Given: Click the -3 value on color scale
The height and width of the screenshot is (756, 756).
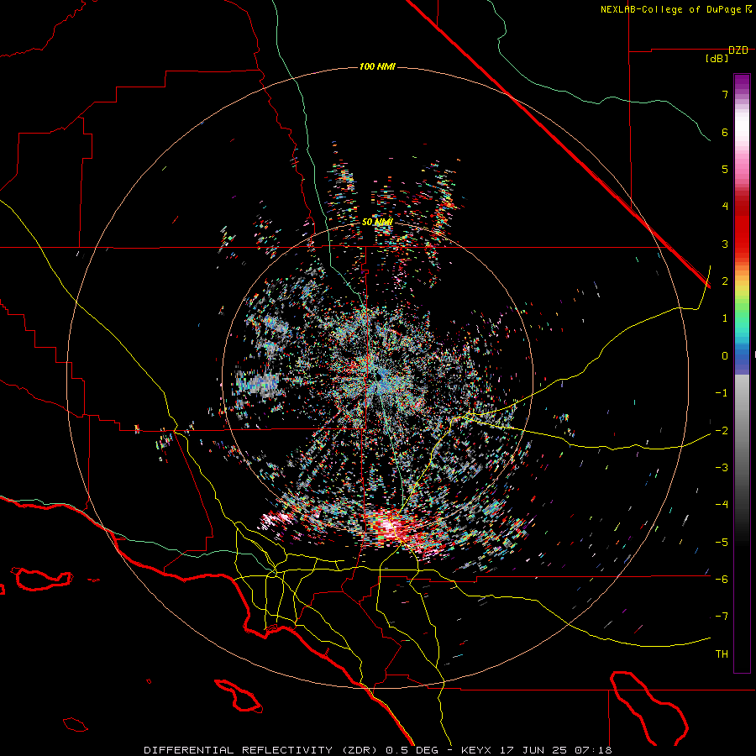Looking at the screenshot, I should (x=722, y=467).
